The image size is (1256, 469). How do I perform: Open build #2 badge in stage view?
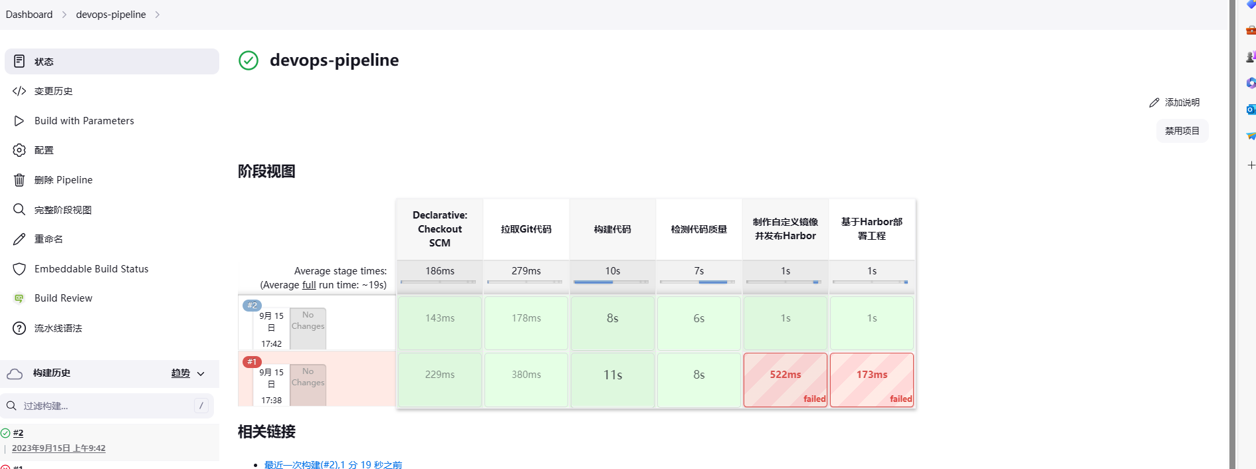[x=252, y=306]
